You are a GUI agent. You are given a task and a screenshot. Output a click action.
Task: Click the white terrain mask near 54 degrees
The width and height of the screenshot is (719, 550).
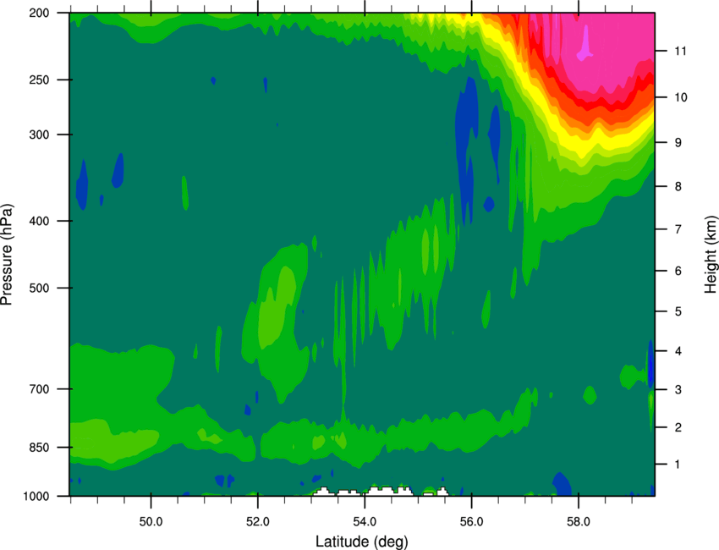click(x=388, y=492)
